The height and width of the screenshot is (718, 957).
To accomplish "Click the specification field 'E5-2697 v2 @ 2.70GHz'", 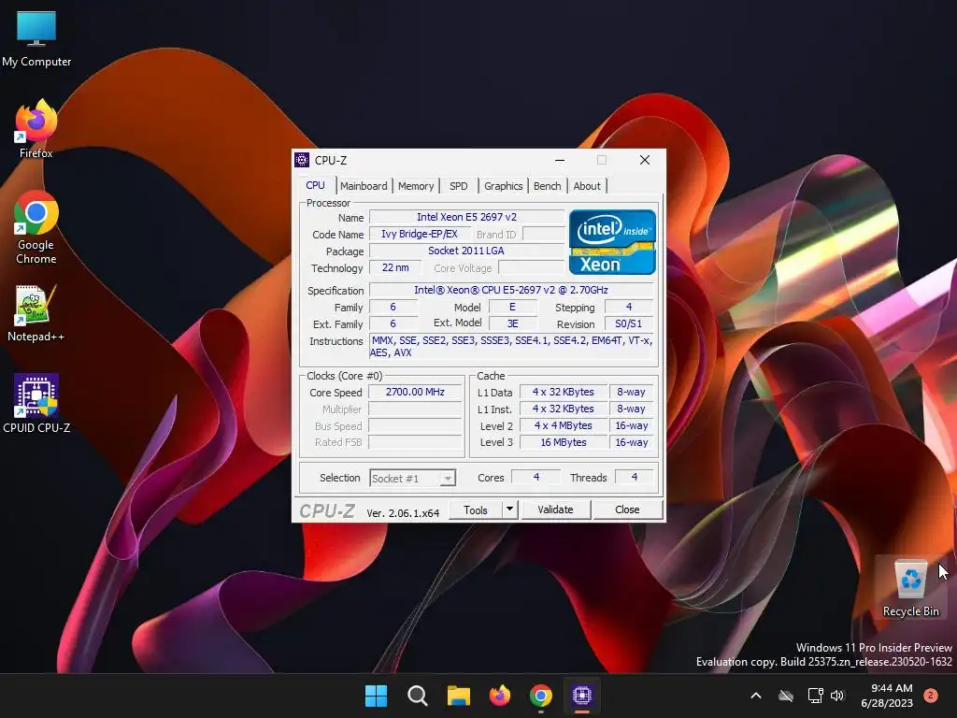I will point(511,290).
